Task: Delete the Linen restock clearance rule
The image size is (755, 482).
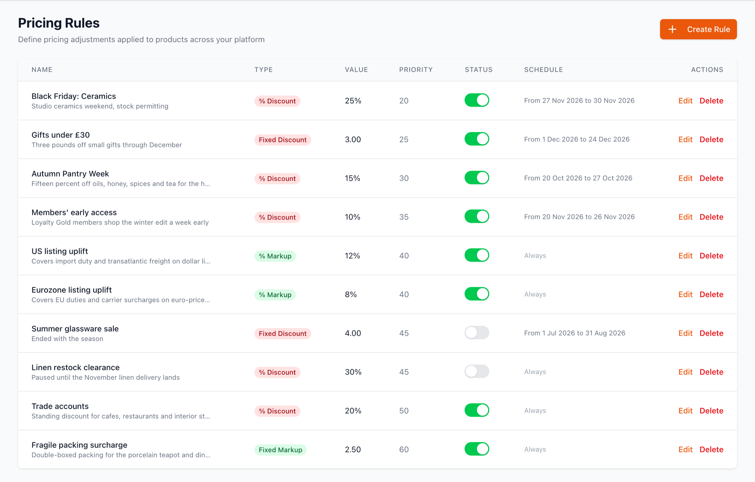Action: [x=711, y=372]
